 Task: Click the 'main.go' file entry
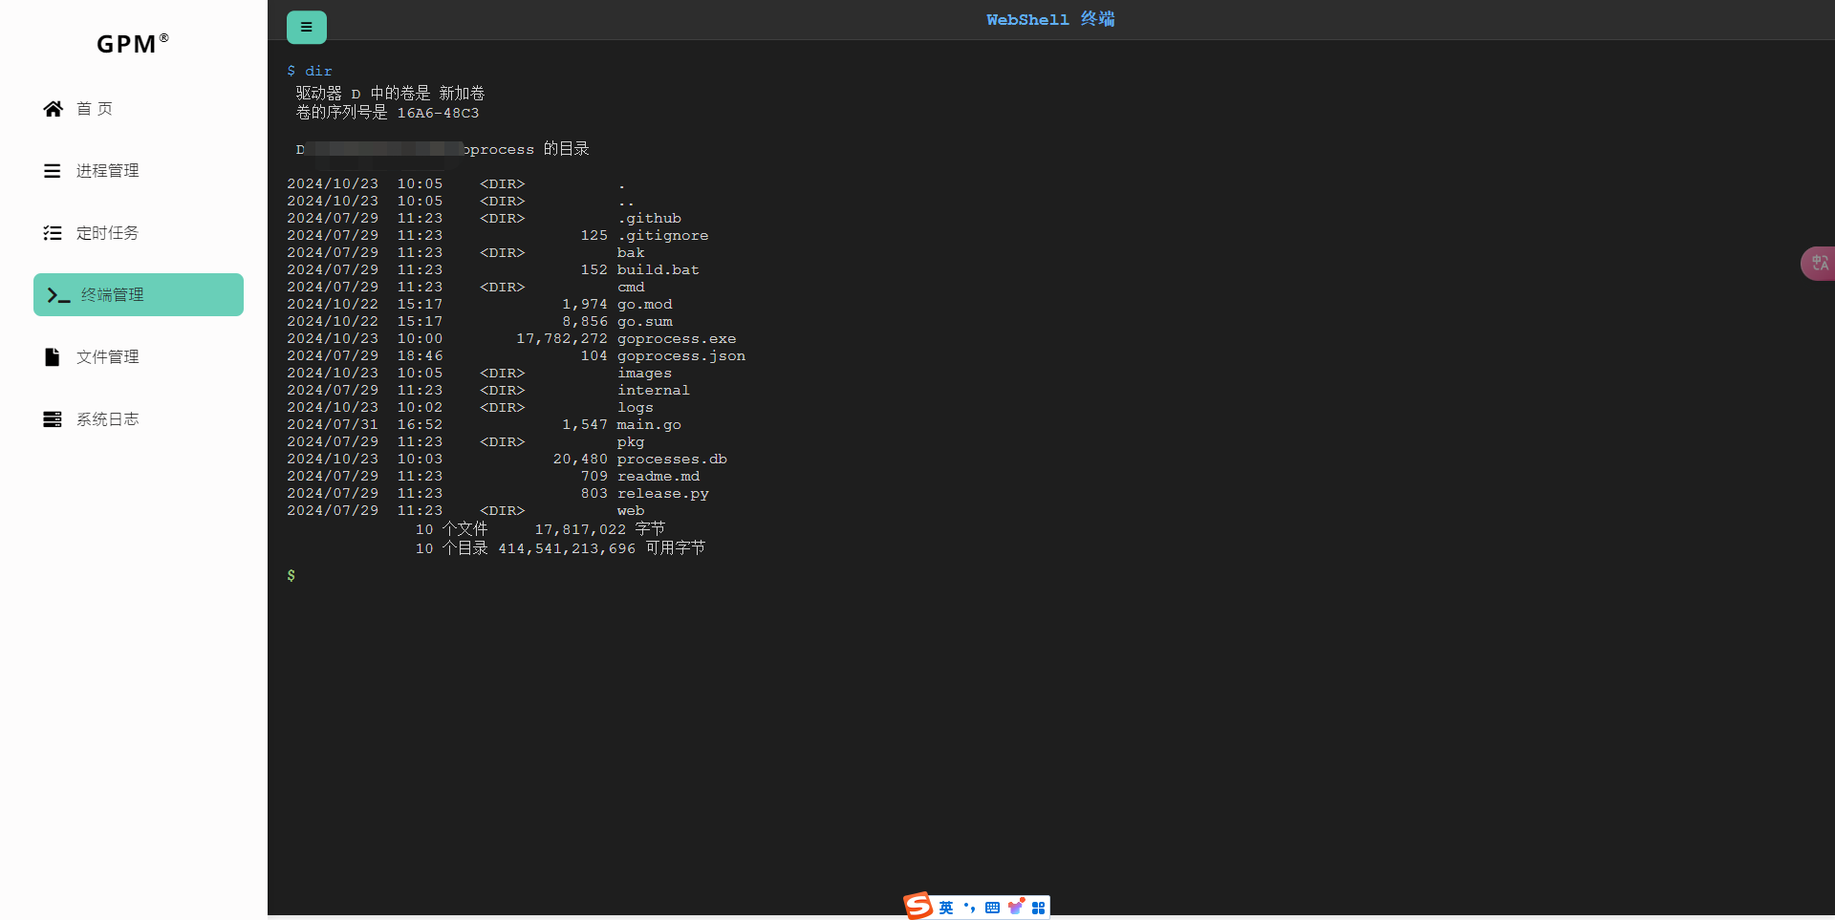click(x=649, y=425)
